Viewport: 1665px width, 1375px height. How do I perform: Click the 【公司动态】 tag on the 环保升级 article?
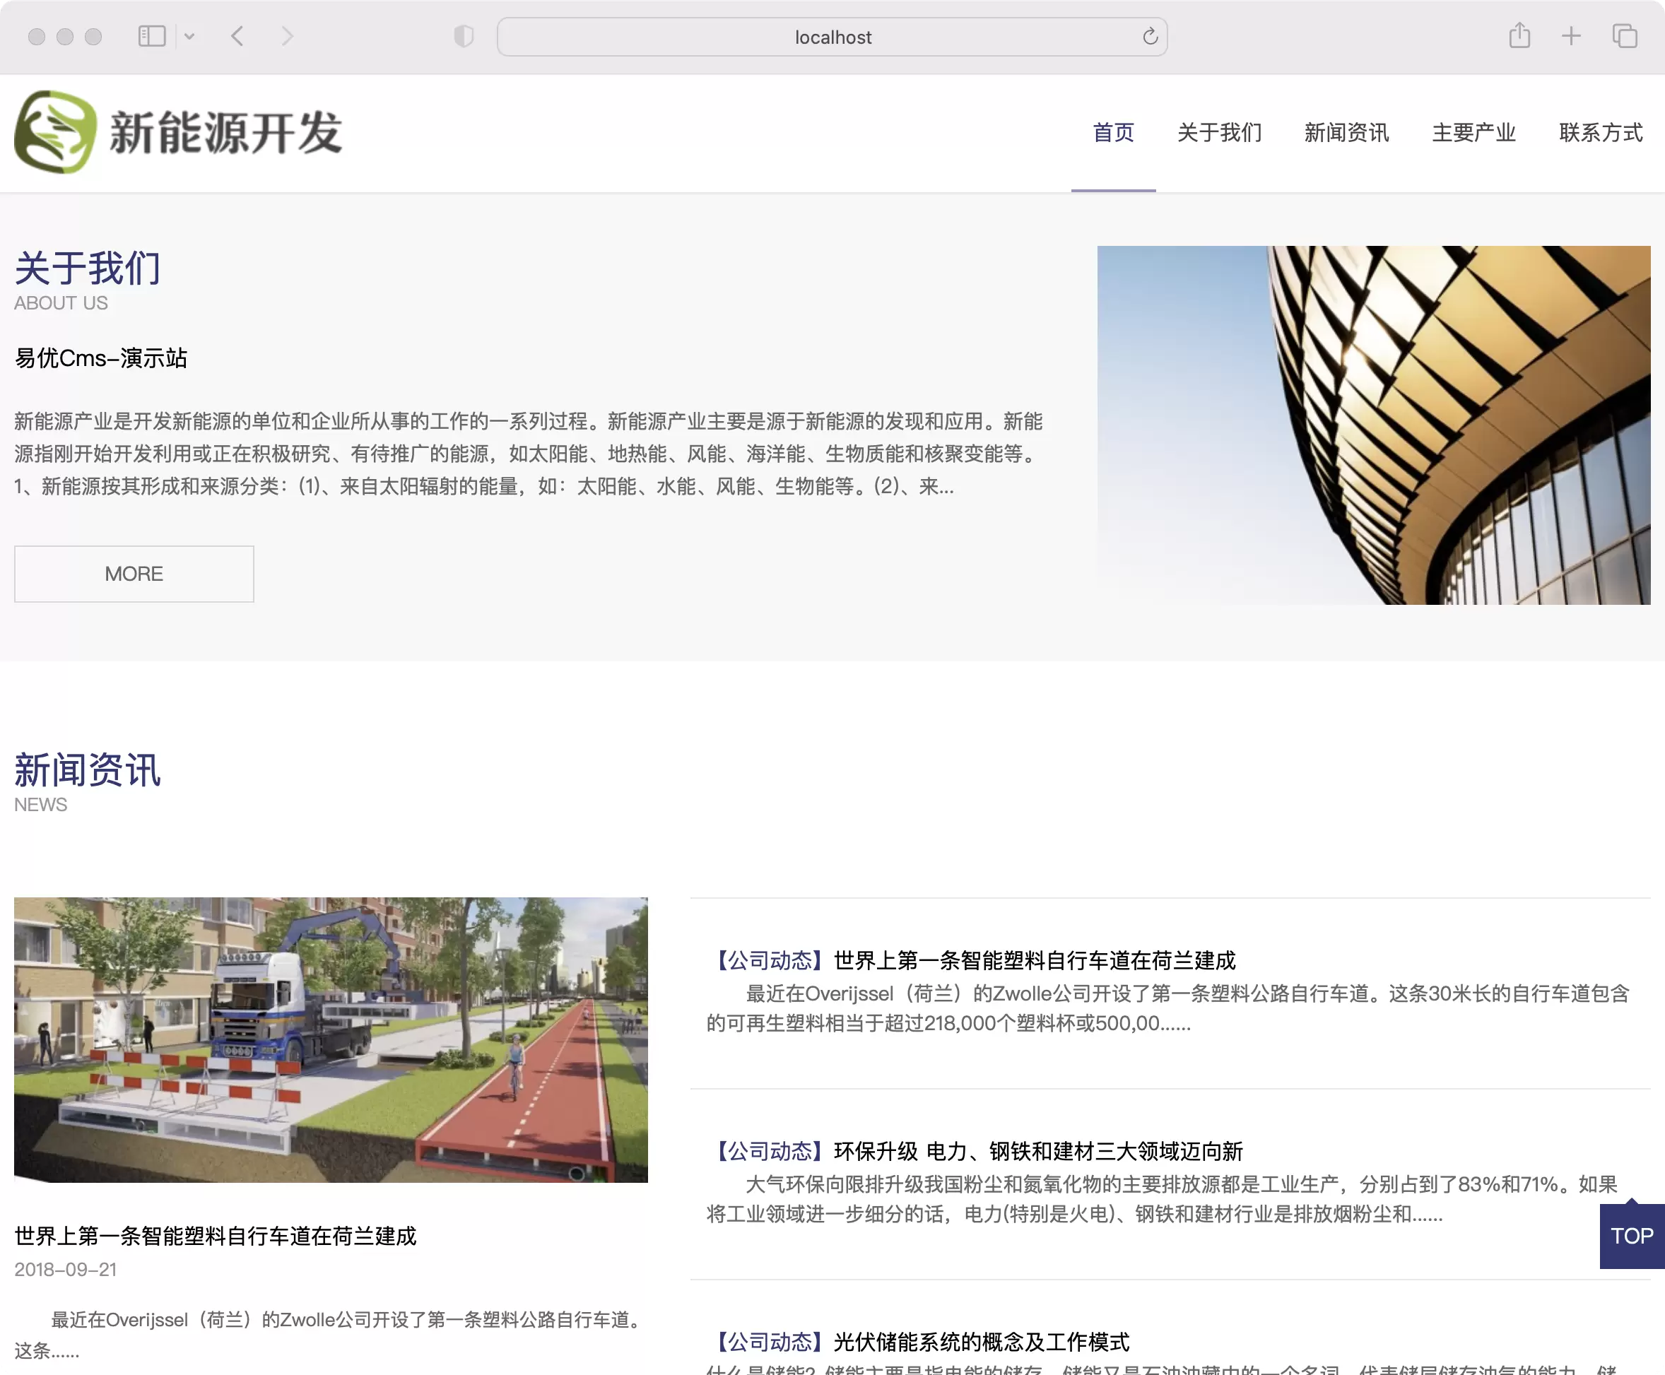coord(770,1152)
